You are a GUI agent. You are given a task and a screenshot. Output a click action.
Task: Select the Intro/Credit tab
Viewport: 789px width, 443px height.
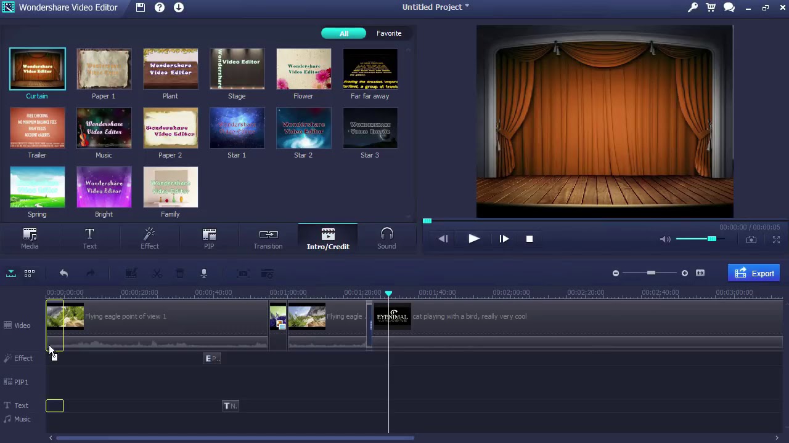click(x=328, y=238)
